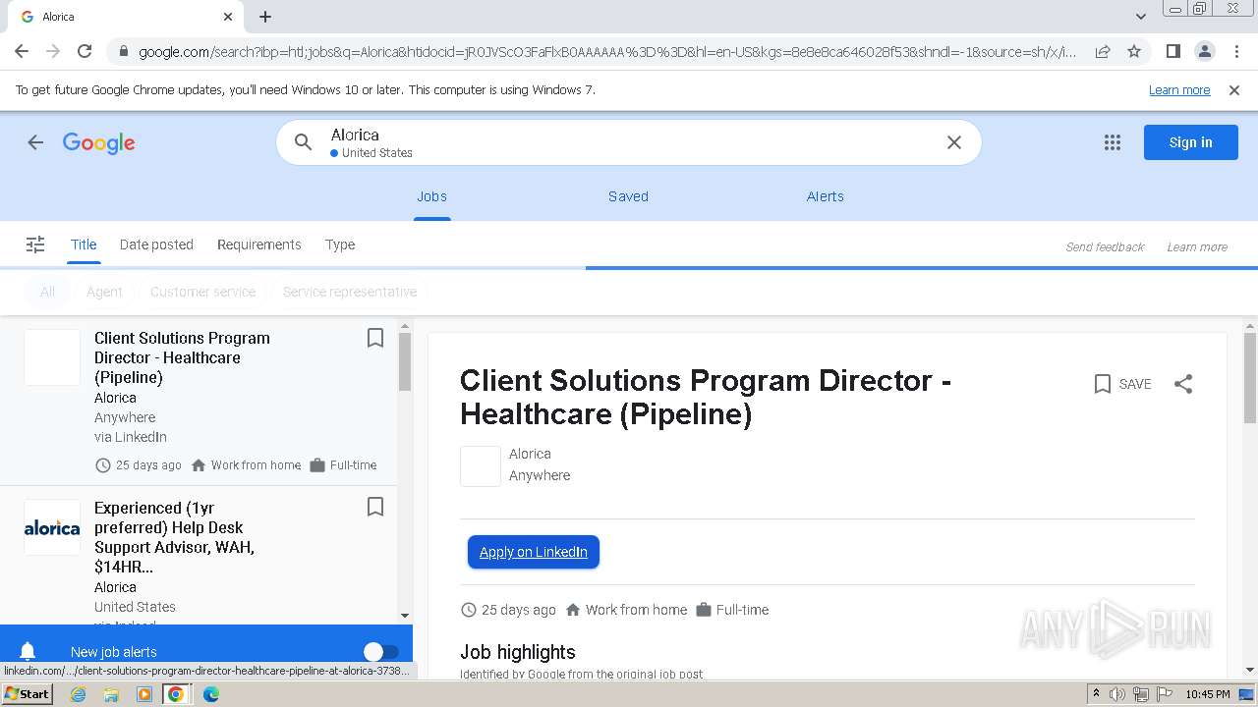The image size is (1258, 707).
Task: Click the job list scrollbar down arrow
Action: [405, 616]
